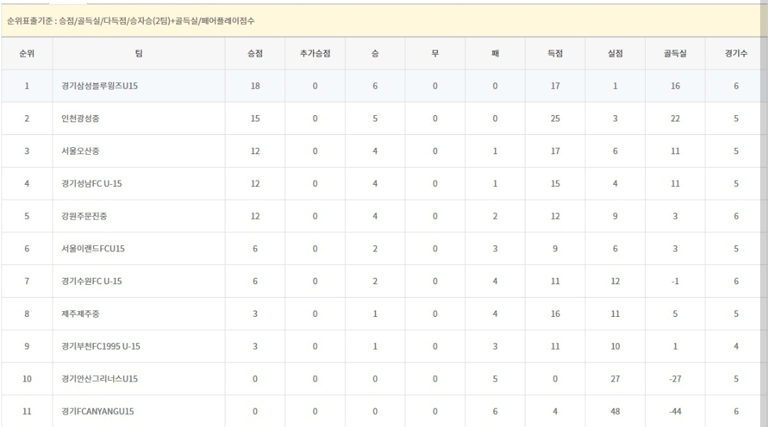Click the 추가승점 column header
This screenshot has height=427, width=768.
315,53
